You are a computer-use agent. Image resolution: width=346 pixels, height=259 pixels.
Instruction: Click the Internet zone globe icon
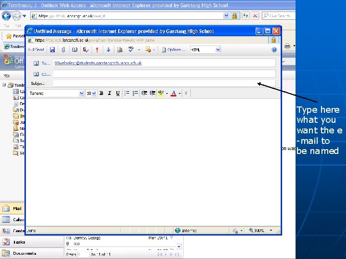[178, 230]
